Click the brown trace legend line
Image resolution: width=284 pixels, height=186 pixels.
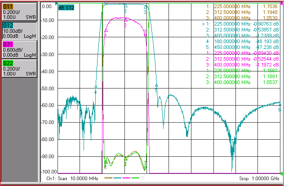pos(108,178)
